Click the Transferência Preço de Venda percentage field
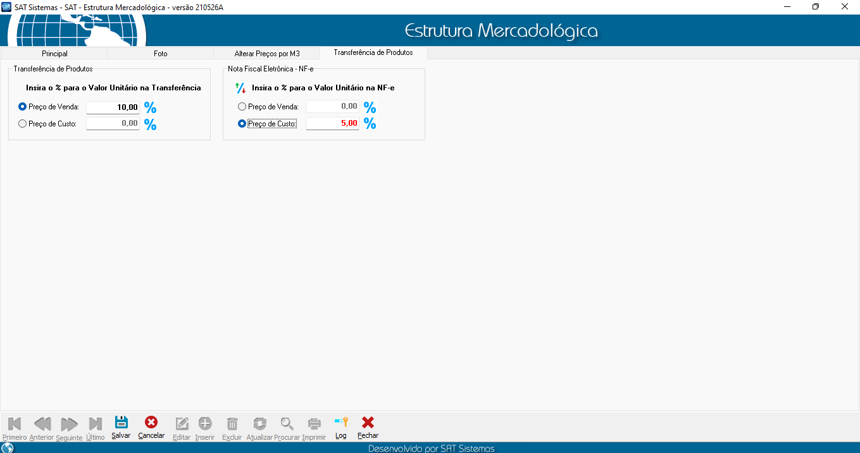860x453 pixels. click(113, 107)
